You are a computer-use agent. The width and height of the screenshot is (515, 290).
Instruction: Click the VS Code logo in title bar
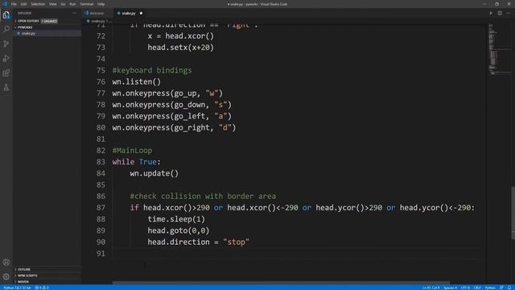click(5, 4)
